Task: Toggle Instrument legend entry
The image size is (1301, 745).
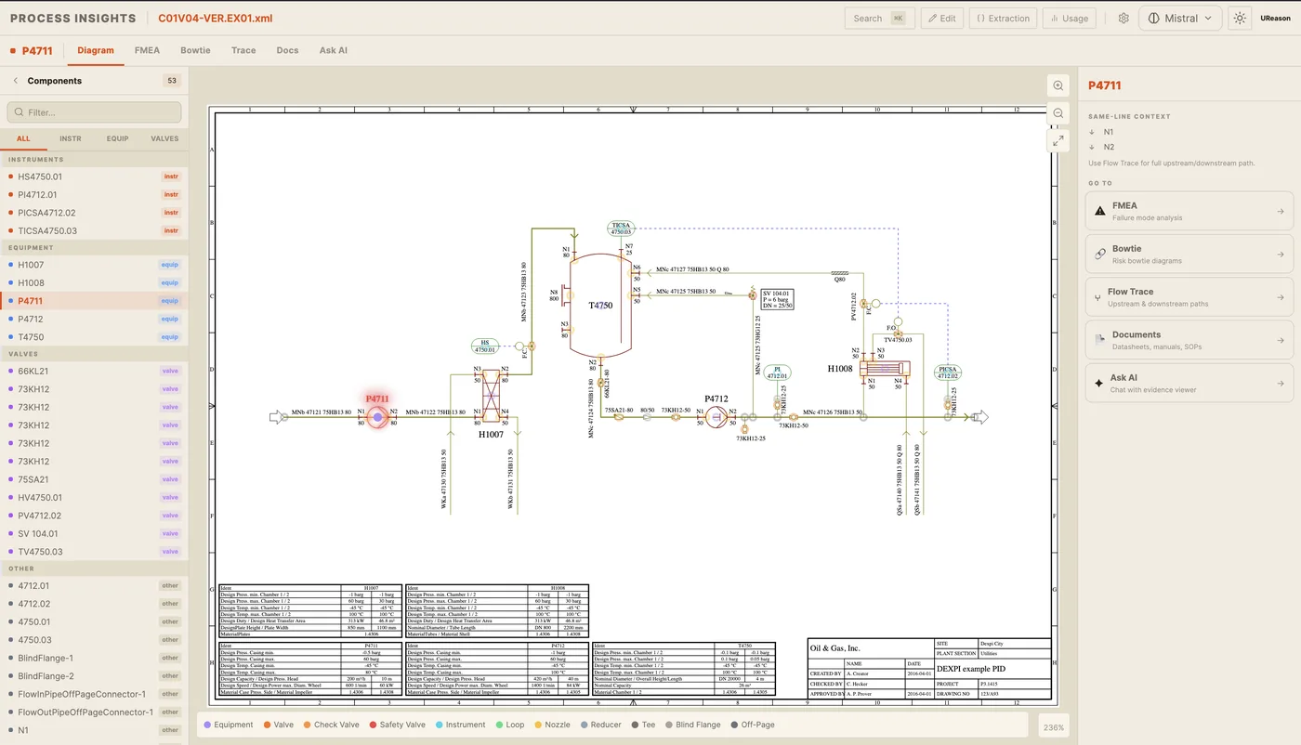Action: click(x=460, y=725)
